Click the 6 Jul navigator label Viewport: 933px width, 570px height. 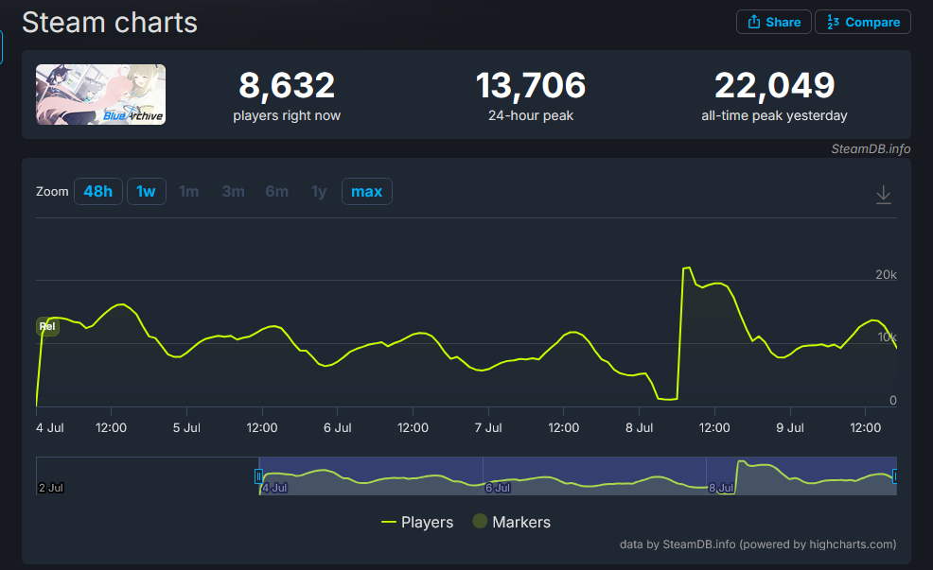[498, 488]
